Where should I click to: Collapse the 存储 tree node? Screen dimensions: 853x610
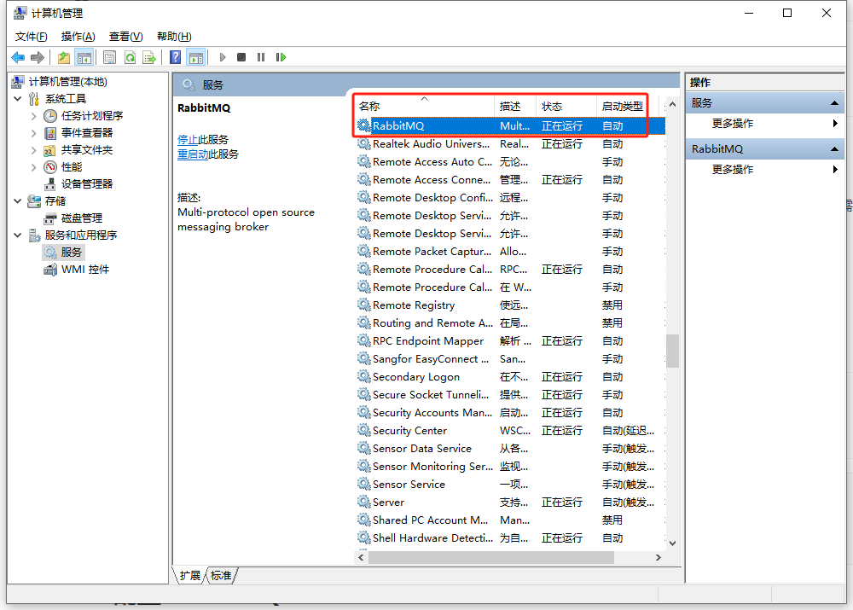(x=18, y=201)
